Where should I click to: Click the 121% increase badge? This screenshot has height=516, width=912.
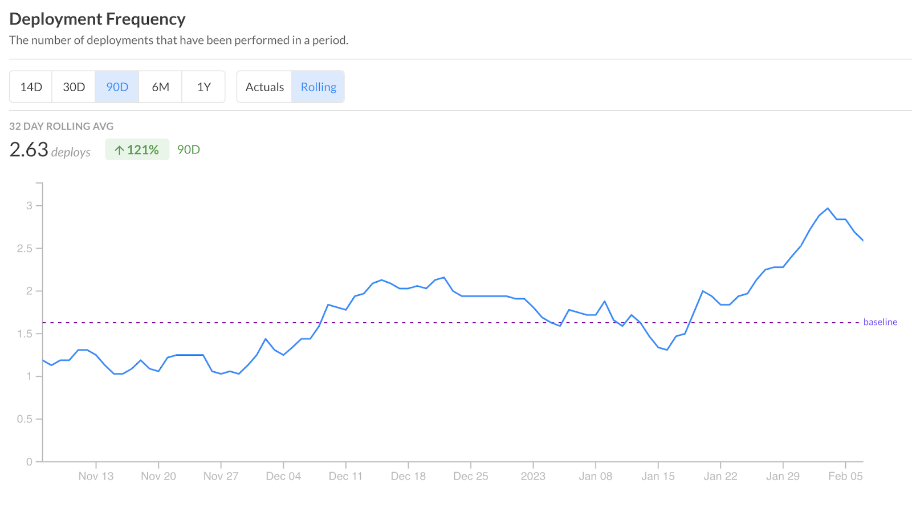137,150
